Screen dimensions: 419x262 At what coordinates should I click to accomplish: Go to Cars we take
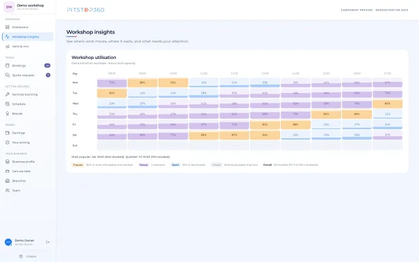27,172
